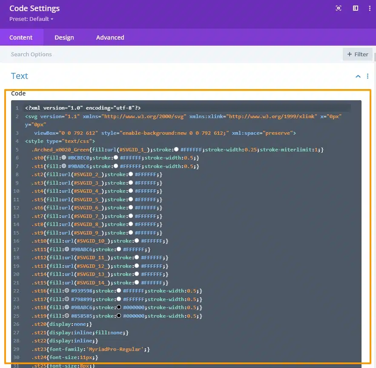Click the #9BABC6 fill swatch on line 17
This screenshot has height=368, width=376.
click(x=67, y=249)
